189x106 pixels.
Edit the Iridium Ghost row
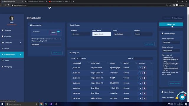(x=141, y=98)
